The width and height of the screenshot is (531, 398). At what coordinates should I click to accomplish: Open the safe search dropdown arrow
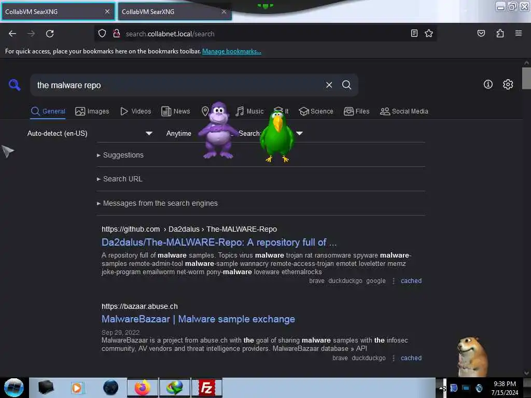tap(299, 133)
